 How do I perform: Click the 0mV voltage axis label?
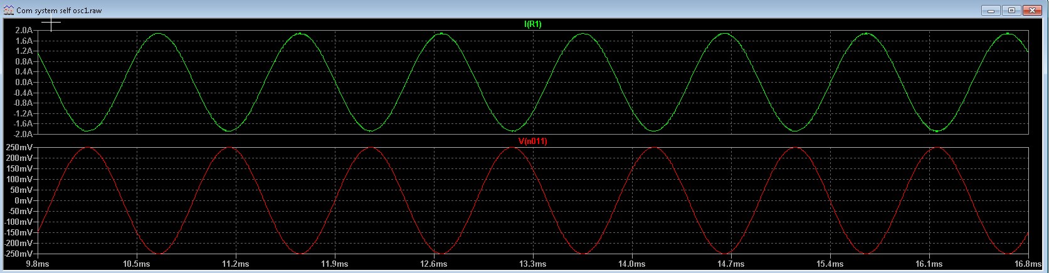tap(24, 200)
